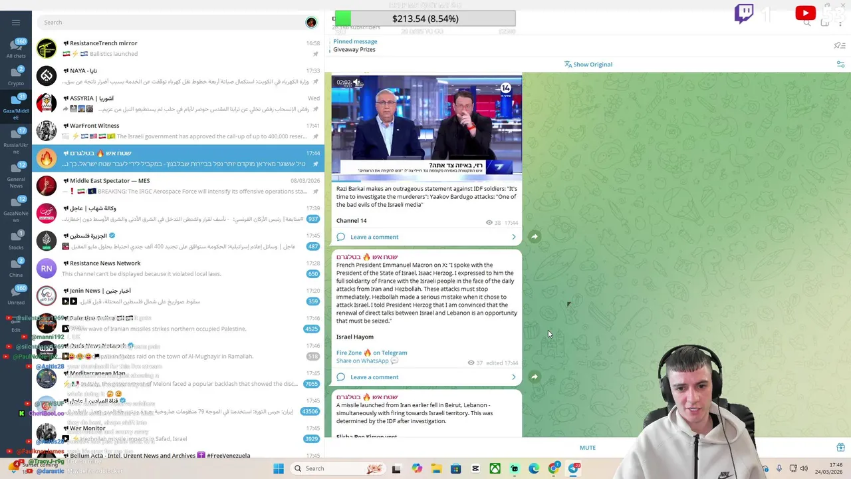Open the Xbox app from taskbar
The height and width of the screenshot is (479, 851).
pyautogui.click(x=495, y=468)
